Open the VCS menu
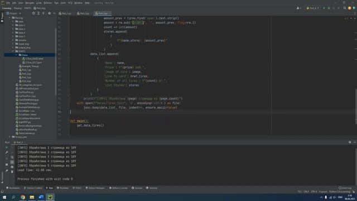 [x=70, y=3]
